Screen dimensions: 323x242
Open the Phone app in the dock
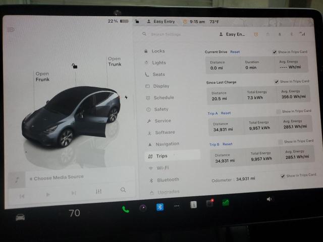(126, 210)
